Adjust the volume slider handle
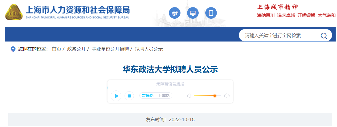The width and height of the screenshot is (337, 127). tap(215, 96)
